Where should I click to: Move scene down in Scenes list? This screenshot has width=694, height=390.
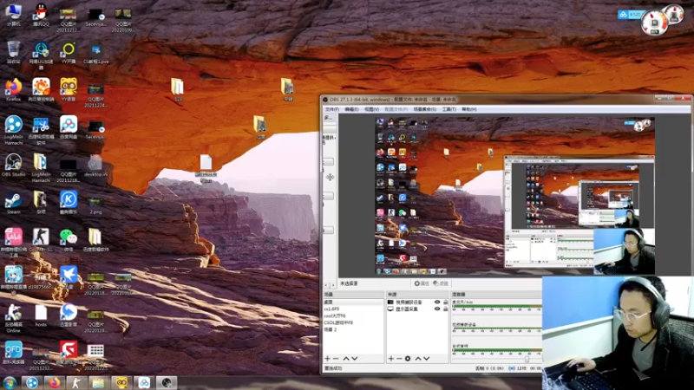click(355, 359)
